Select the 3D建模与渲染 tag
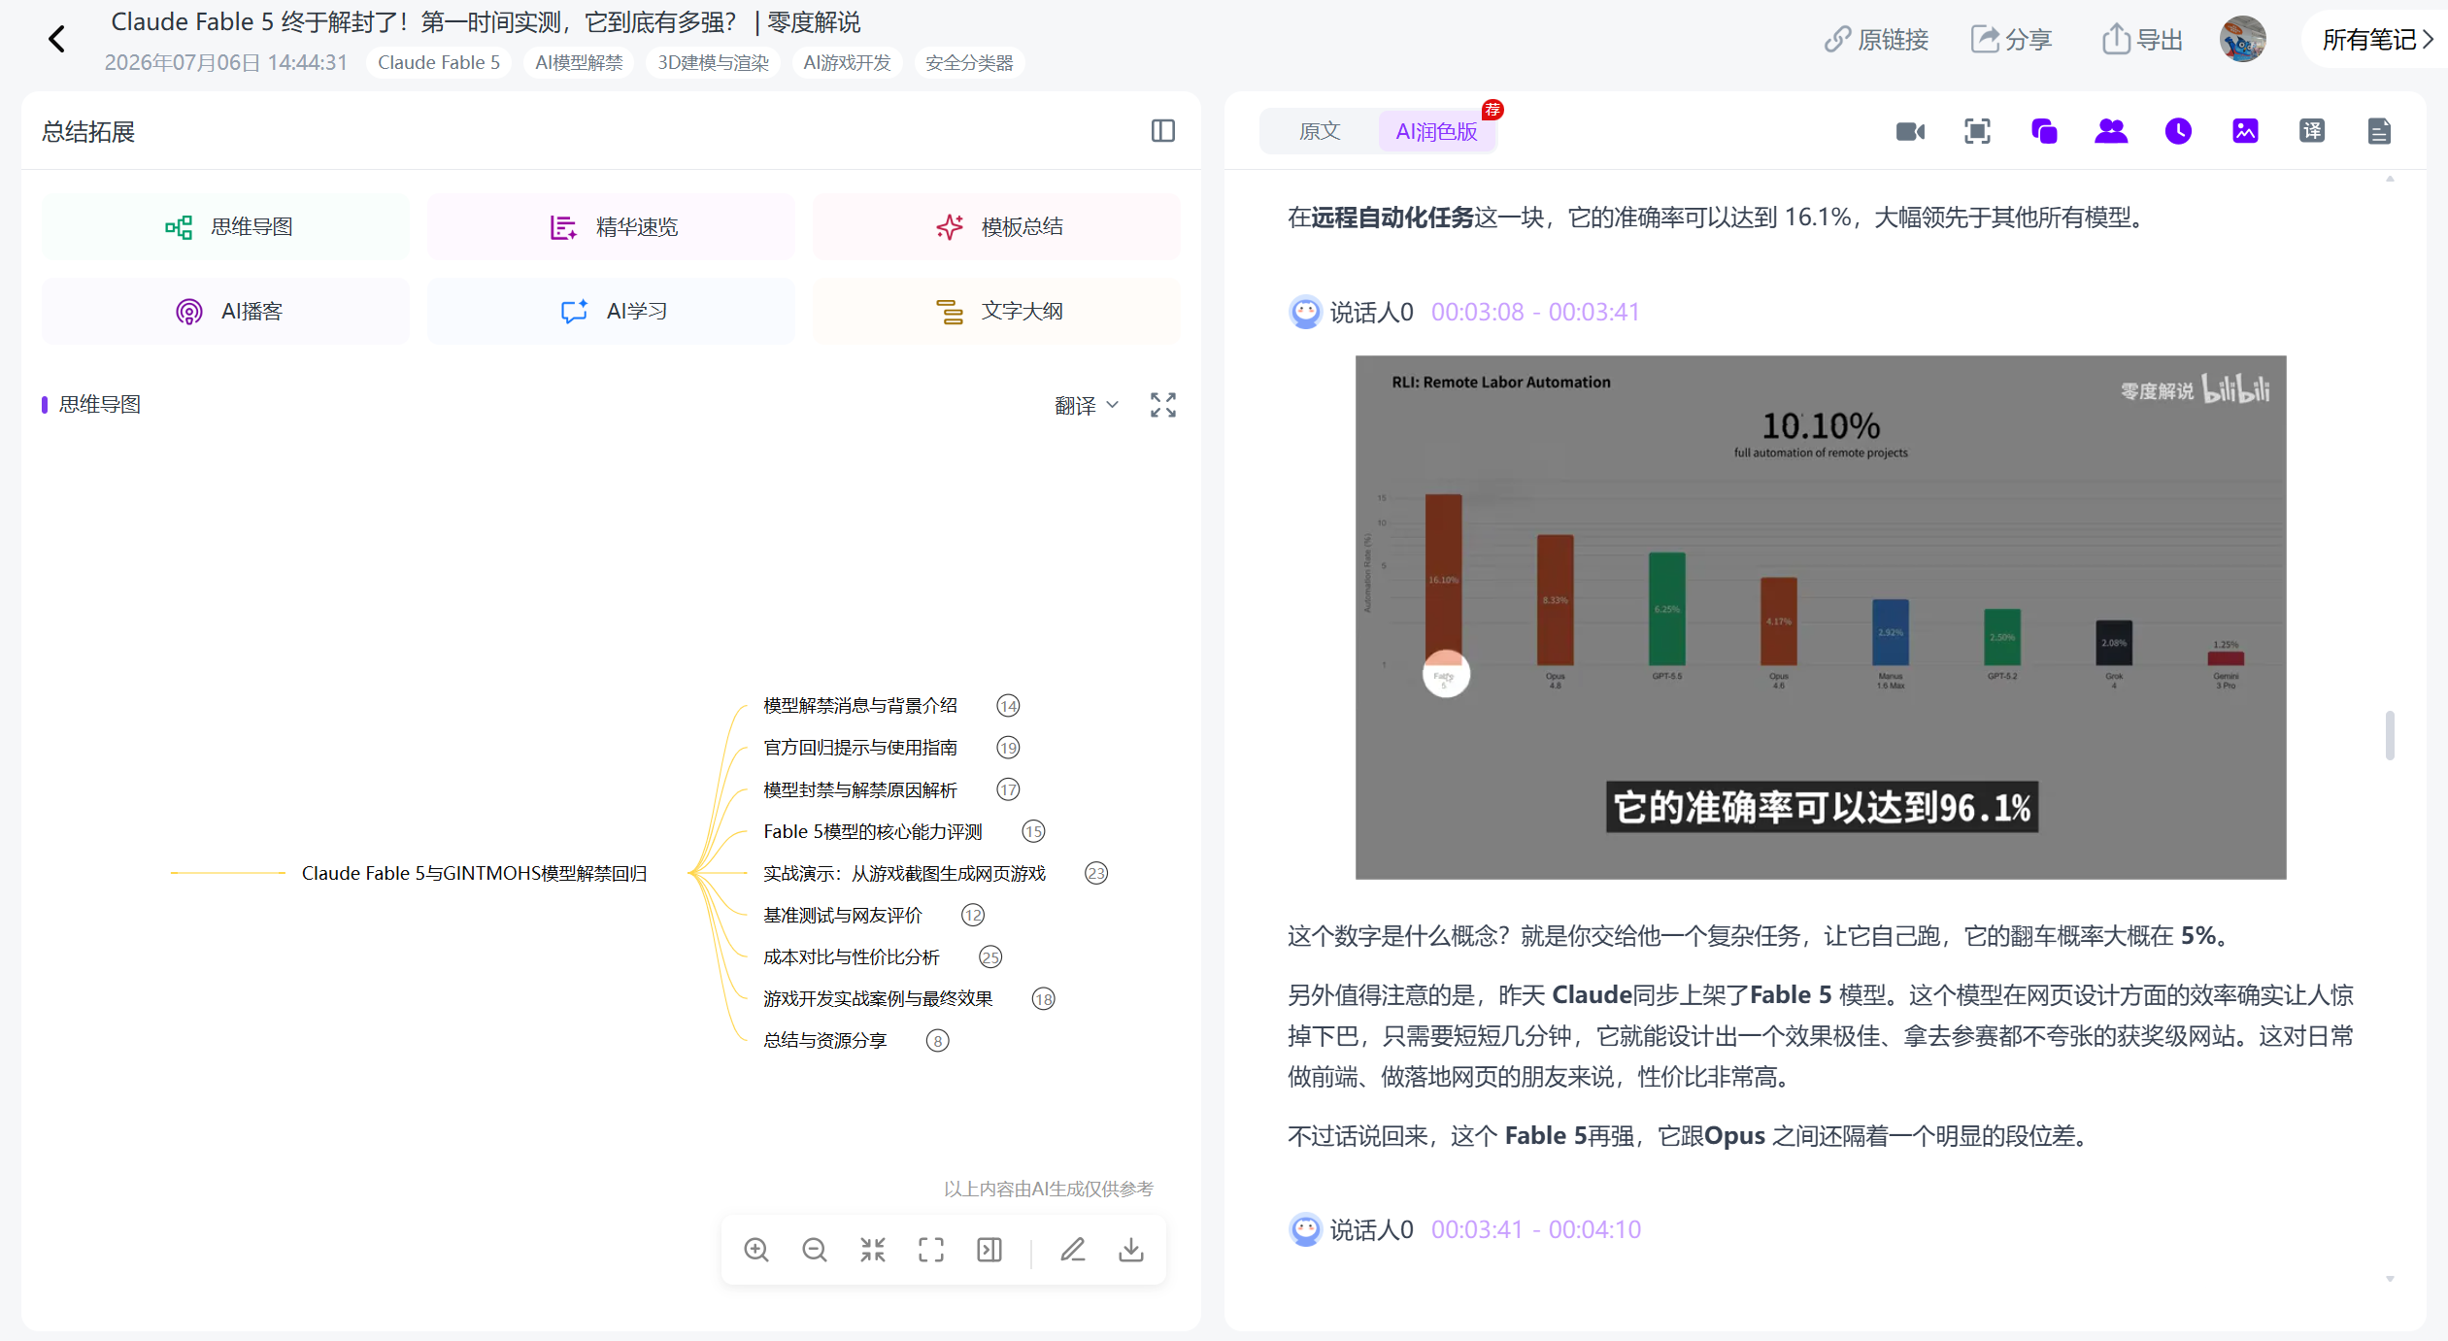This screenshot has height=1341, width=2448. [x=713, y=63]
